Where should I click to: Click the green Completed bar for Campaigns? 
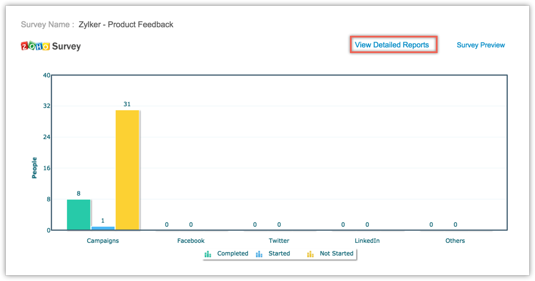click(79, 215)
